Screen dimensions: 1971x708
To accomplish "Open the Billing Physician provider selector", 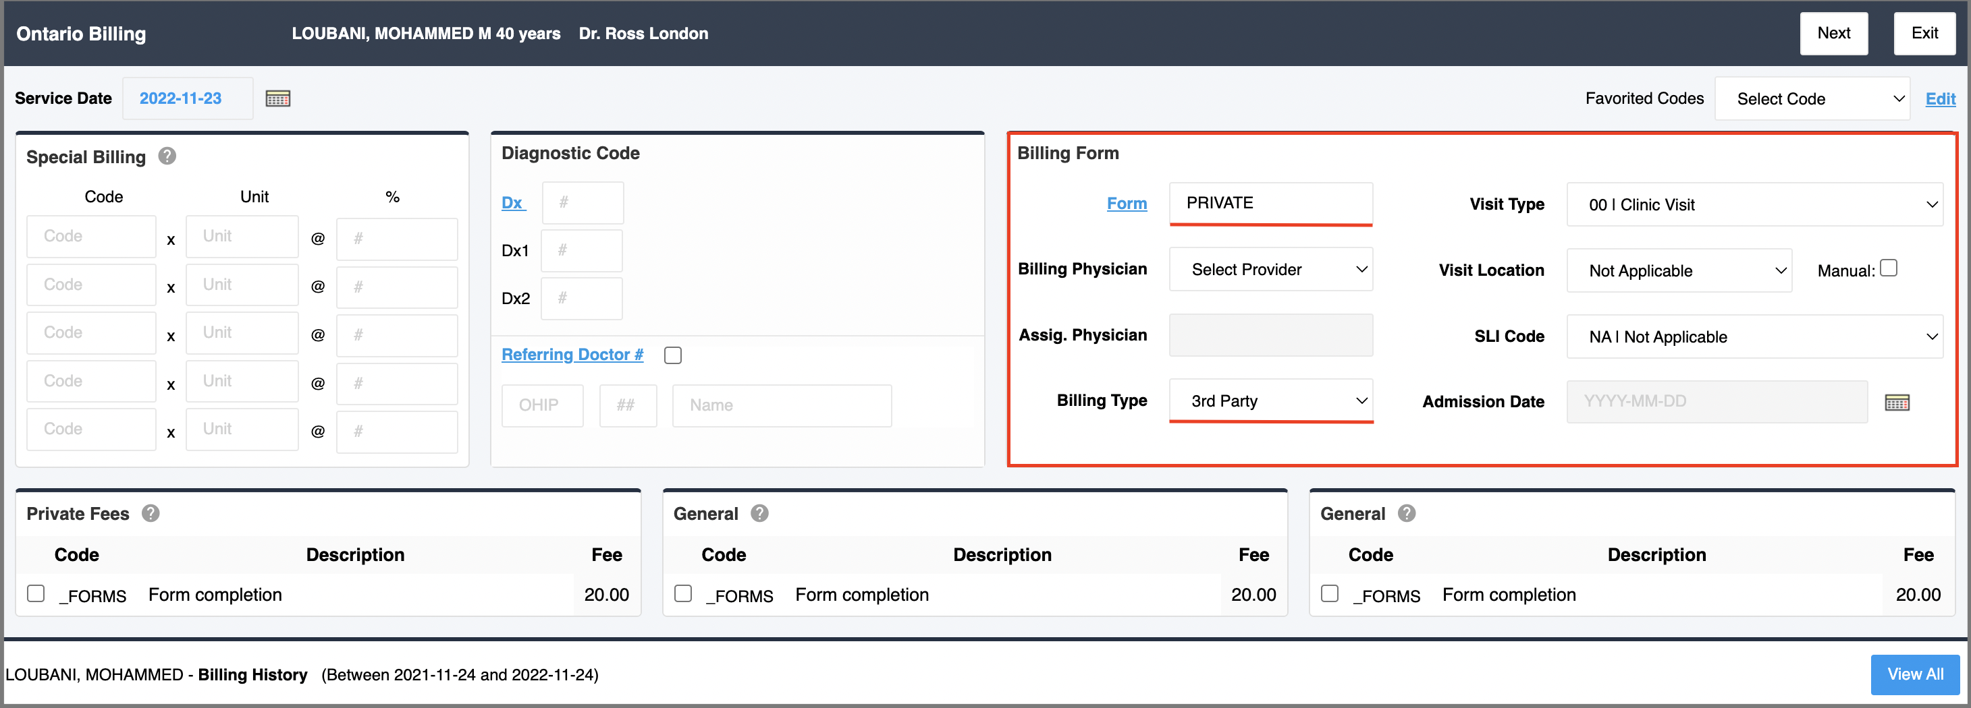I will point(1270,269).
